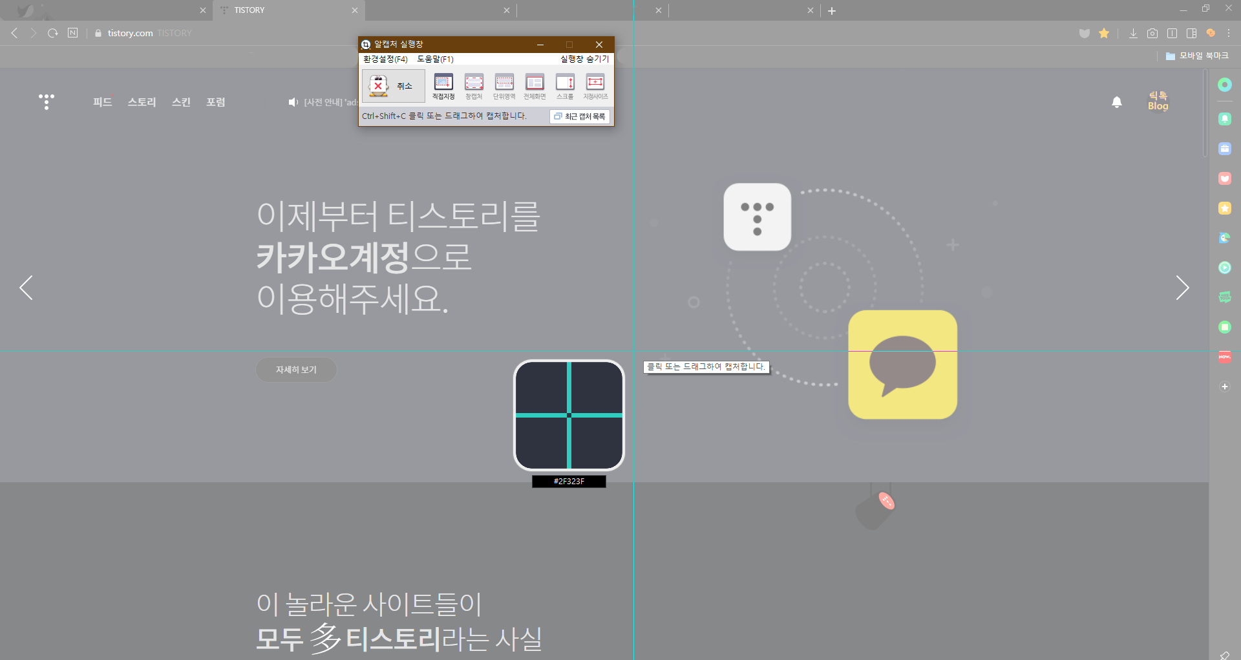Select the 지정사이즈 fixed size capture mode

(595, 85)
